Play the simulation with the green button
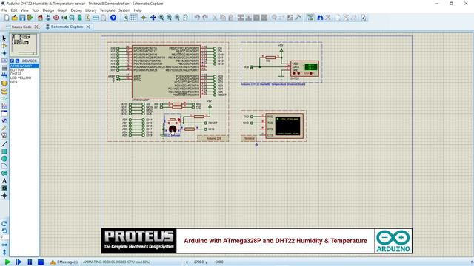This screenshot has height=266, width=474. coord(8,262)
